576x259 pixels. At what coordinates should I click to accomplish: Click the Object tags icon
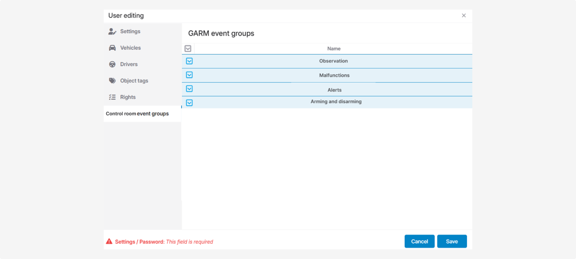tap(112, 81)
